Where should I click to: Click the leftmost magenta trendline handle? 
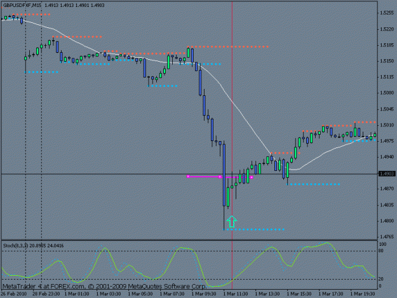188,176
